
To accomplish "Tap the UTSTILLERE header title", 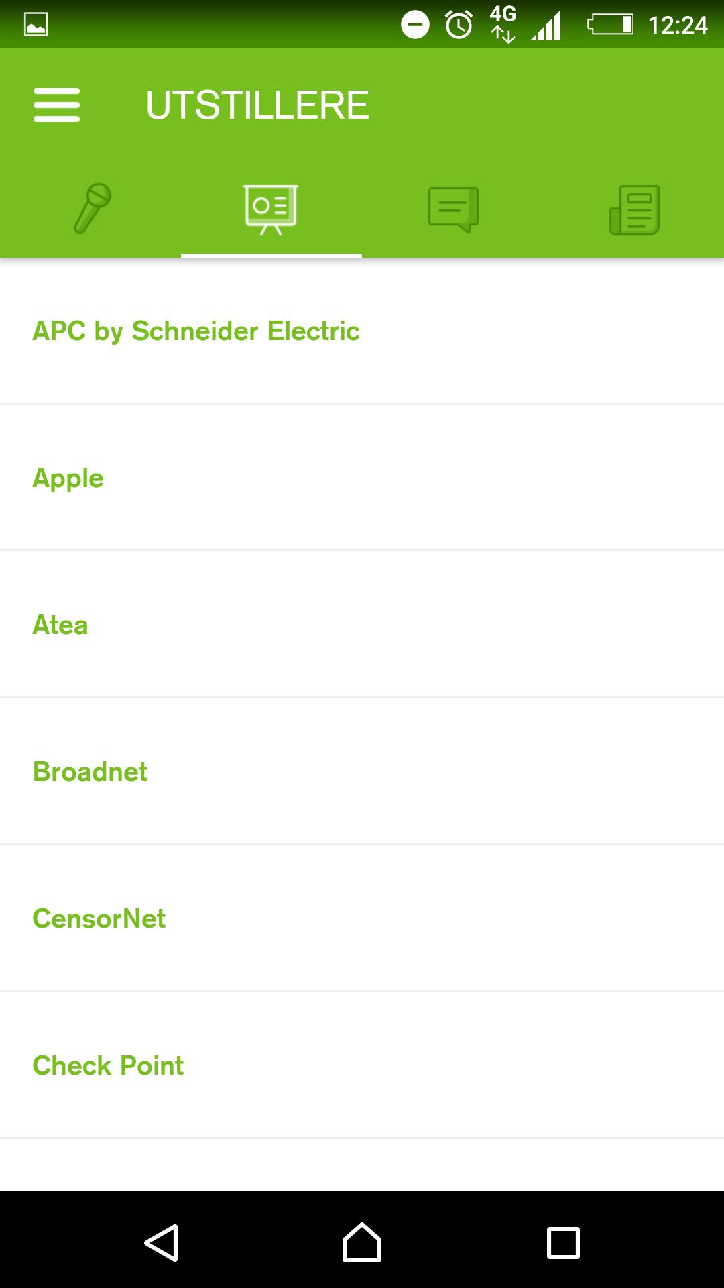I will (257, 105).
